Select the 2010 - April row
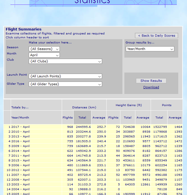Image resolution: width=187 pixels, height=195 pixels. coord(20,132)
